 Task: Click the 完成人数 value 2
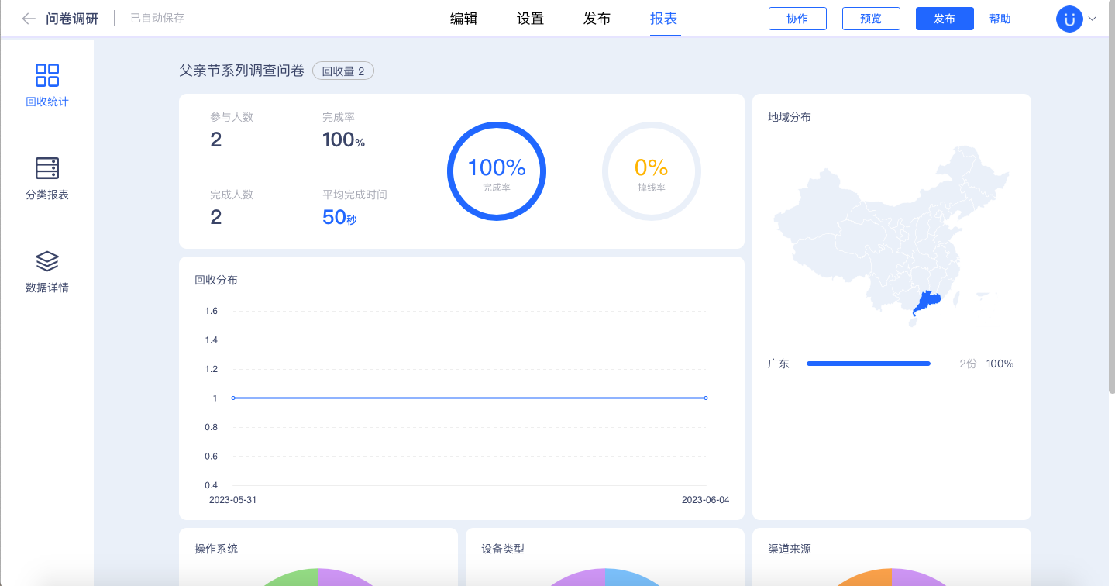pyautogui.click(x=216, y=217)
